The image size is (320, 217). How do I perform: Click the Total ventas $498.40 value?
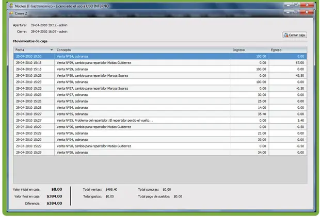click(x=111, y=190)
